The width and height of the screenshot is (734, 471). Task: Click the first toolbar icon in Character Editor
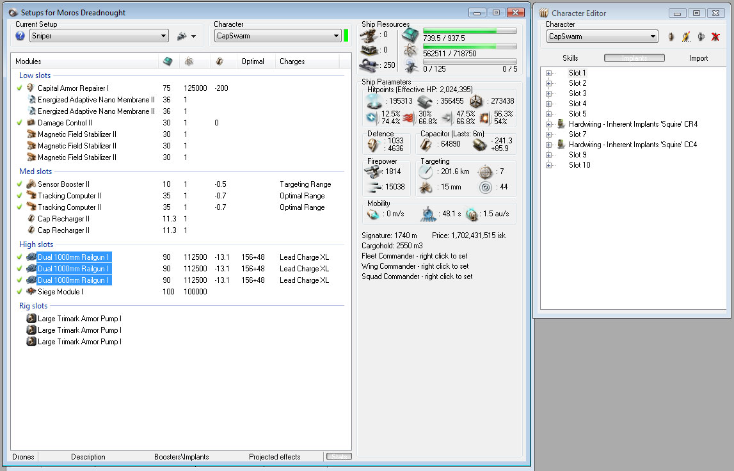coord(671,36)
